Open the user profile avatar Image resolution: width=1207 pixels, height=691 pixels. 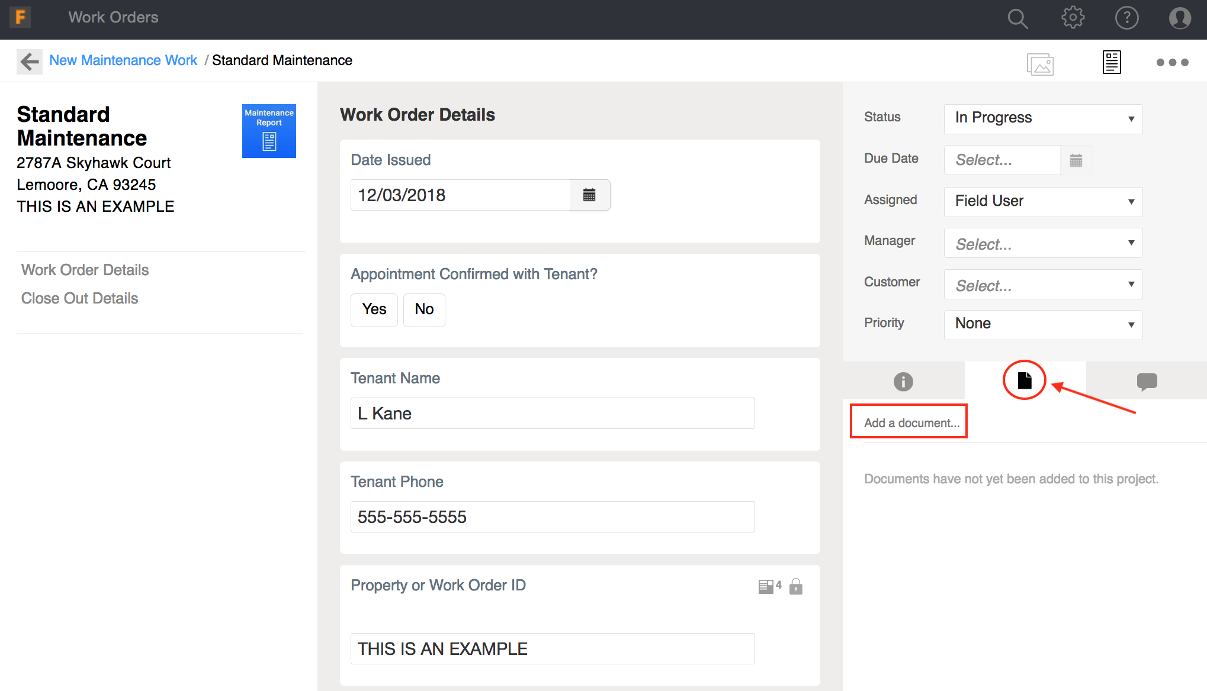pyautogui.click(x=1179, y=18)
